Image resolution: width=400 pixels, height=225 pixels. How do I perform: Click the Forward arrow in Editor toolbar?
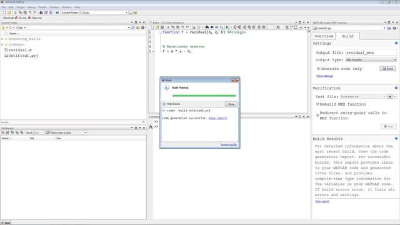click(x=217, y=27)
